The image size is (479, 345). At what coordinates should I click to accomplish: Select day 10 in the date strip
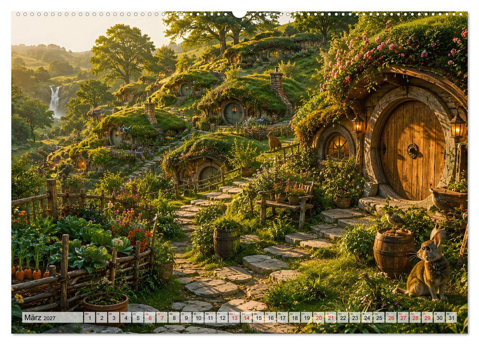198,317
